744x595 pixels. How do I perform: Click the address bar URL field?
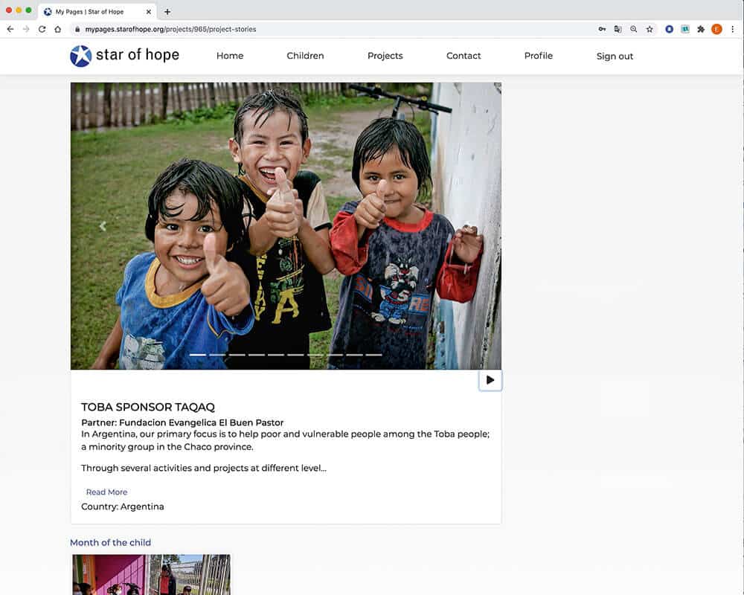coord(332,29)
